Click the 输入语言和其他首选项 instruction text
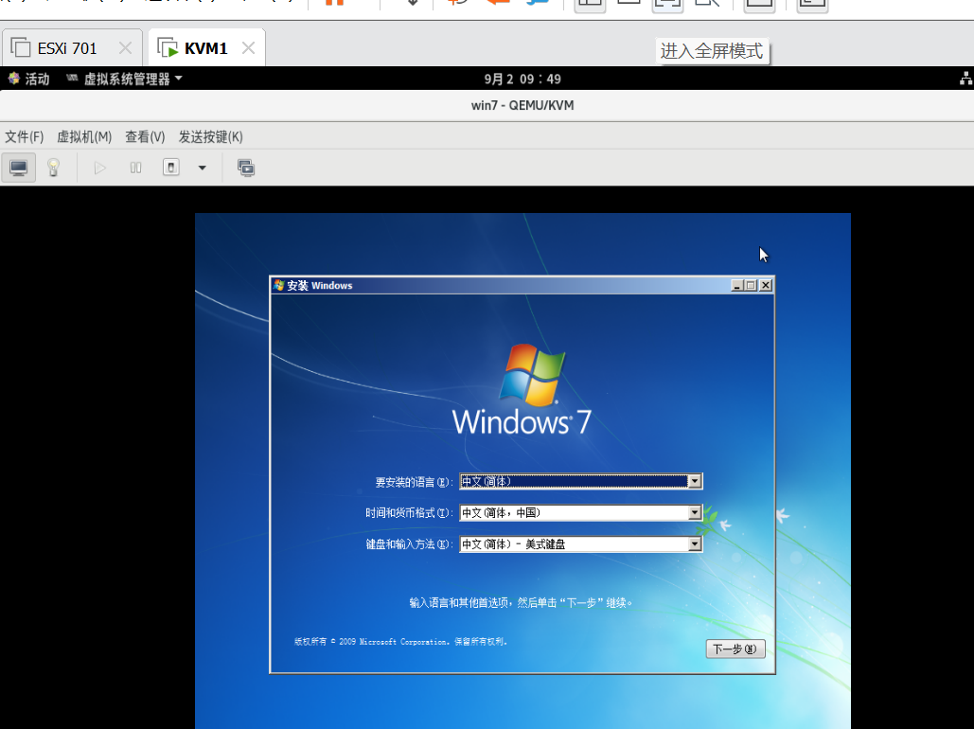Screen dimensions: 974x729 (521, 602)
